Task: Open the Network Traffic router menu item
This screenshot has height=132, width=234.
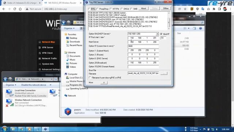Action: (49, 59)
